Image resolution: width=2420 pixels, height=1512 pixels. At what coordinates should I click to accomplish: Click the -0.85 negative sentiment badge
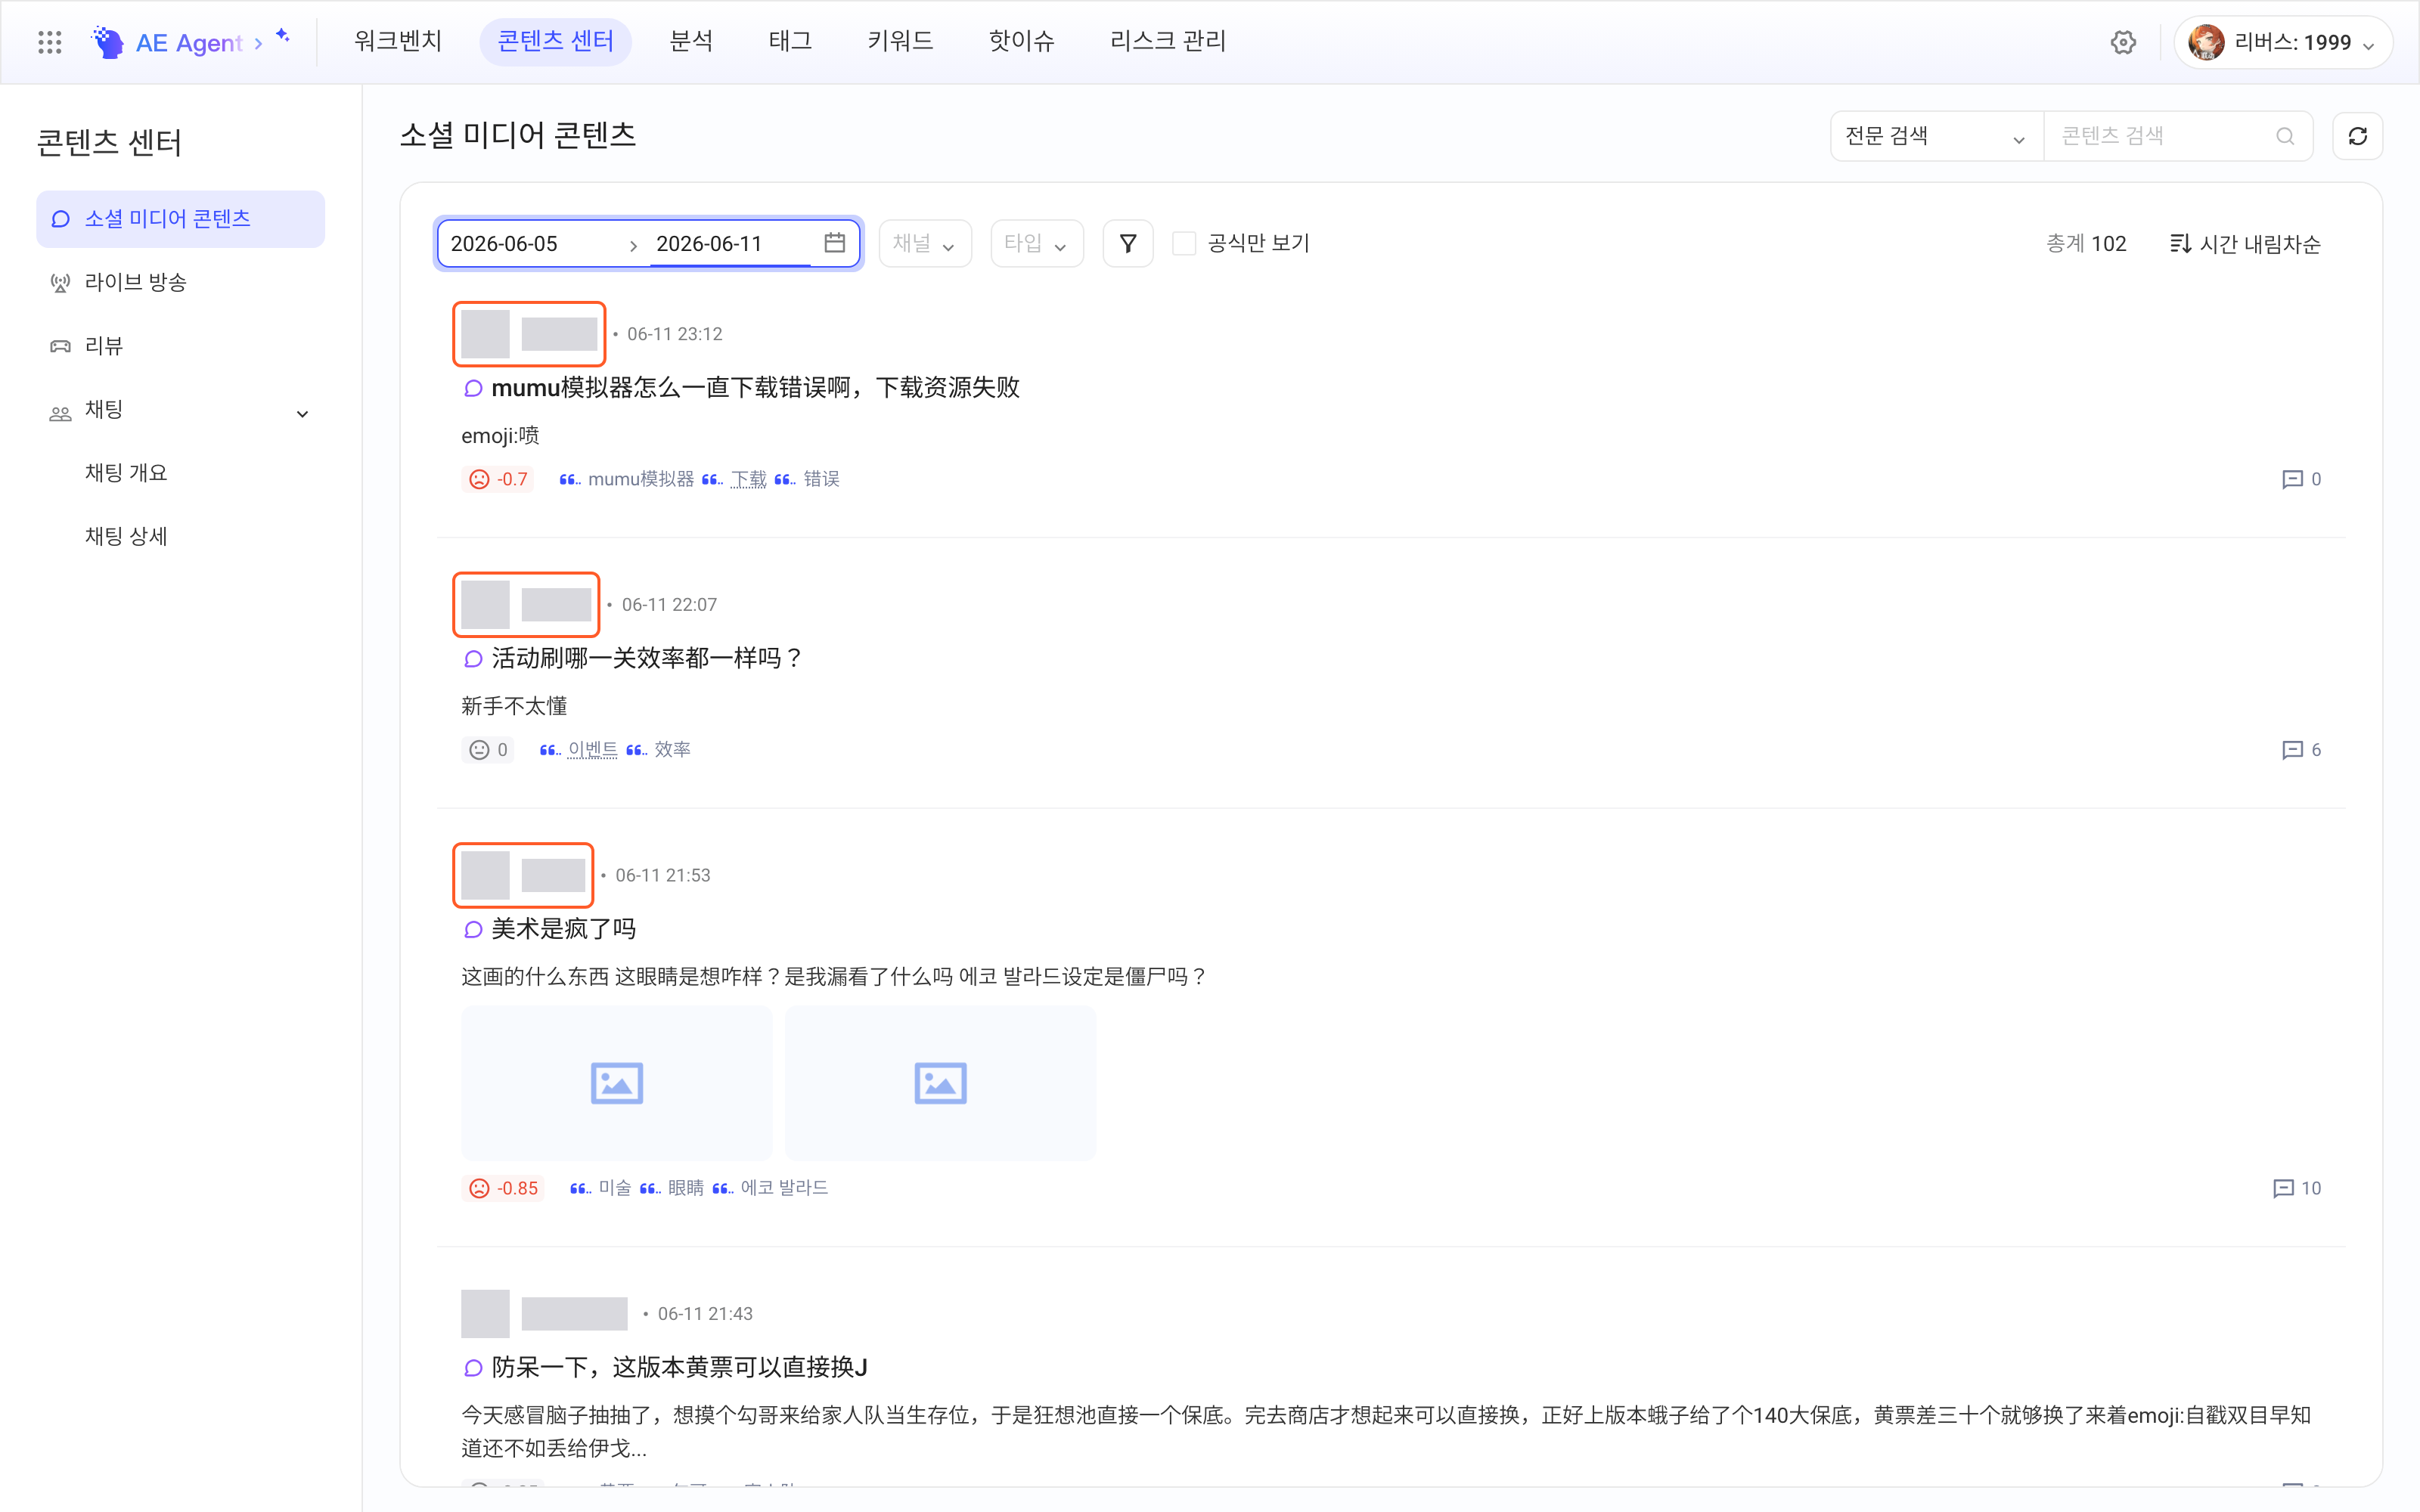pos(503,1188)
